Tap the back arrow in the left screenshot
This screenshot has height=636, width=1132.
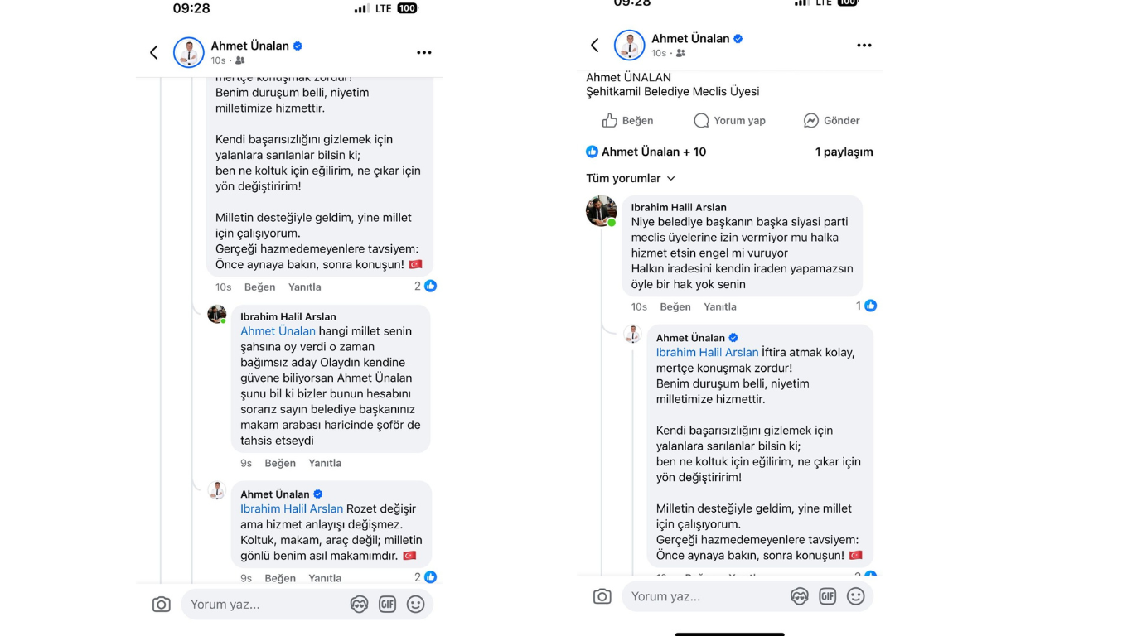tap(154, 52)
